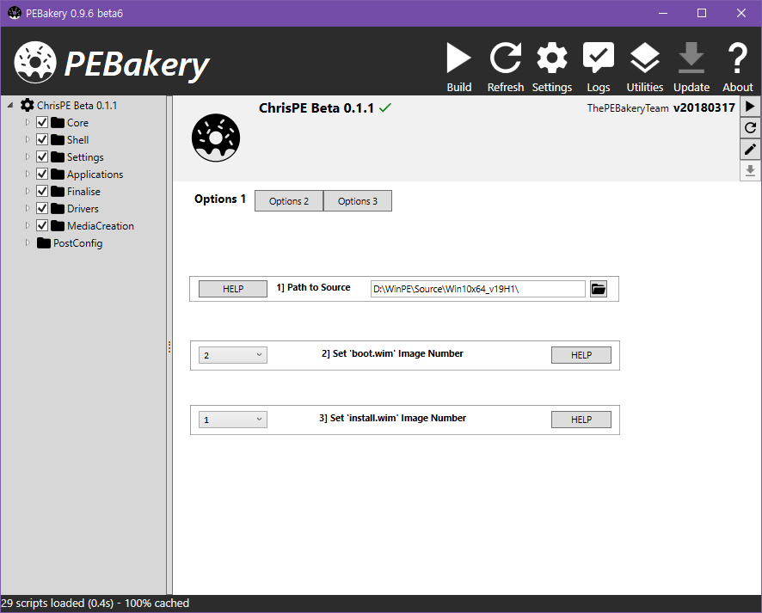Expand the Settings tree node

click(x=28, y=156)
